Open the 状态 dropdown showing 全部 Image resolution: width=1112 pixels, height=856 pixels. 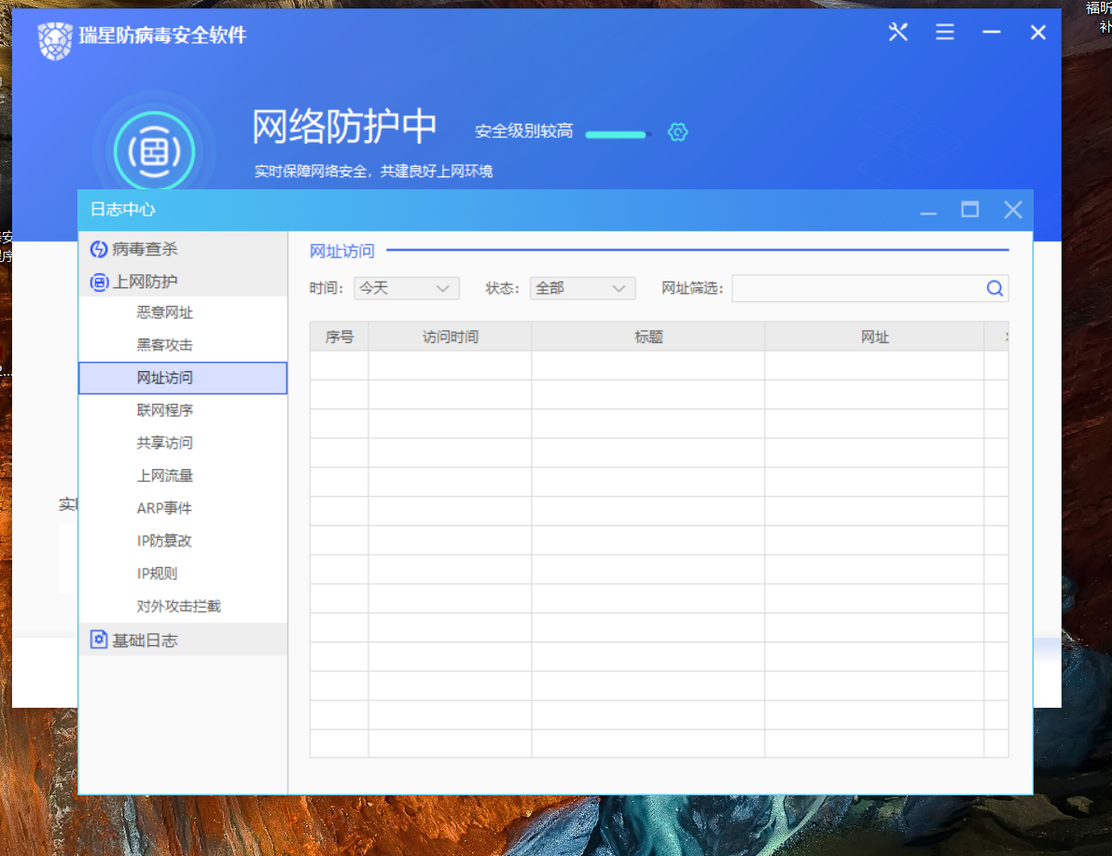click(582, 288)
